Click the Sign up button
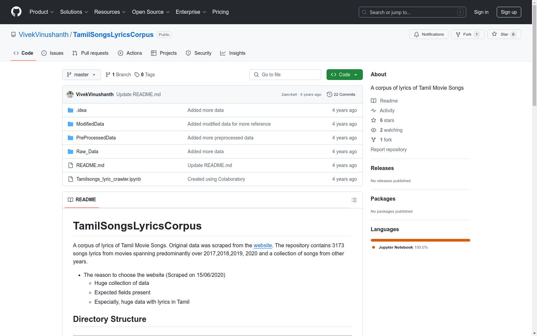 pyautogui.click(x=509, y=12)
